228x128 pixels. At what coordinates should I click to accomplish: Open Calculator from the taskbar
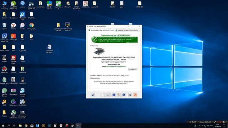click(55, 126)
